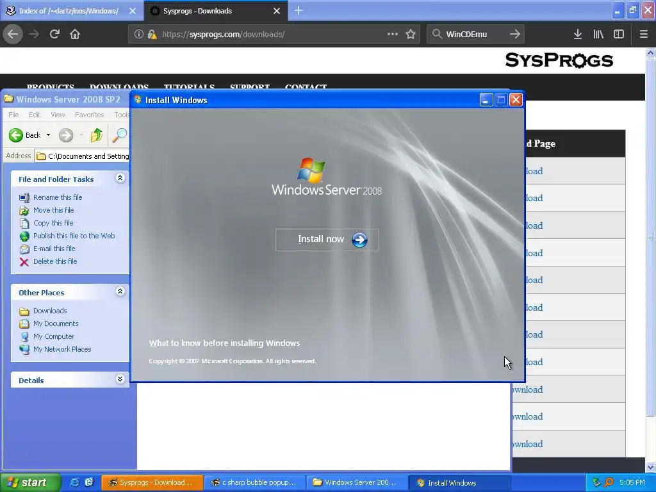
Task: Go back in Firefox browser
Action: [13, 35]
